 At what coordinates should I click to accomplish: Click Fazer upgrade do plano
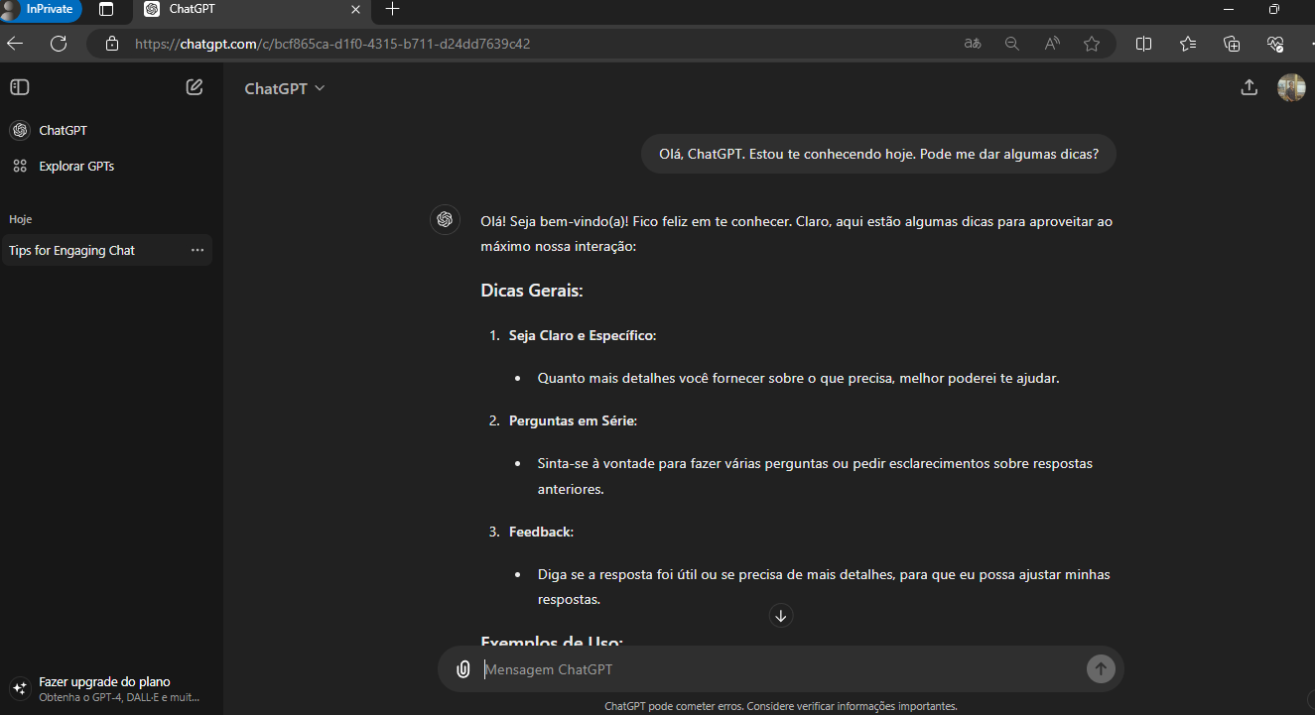104,681
